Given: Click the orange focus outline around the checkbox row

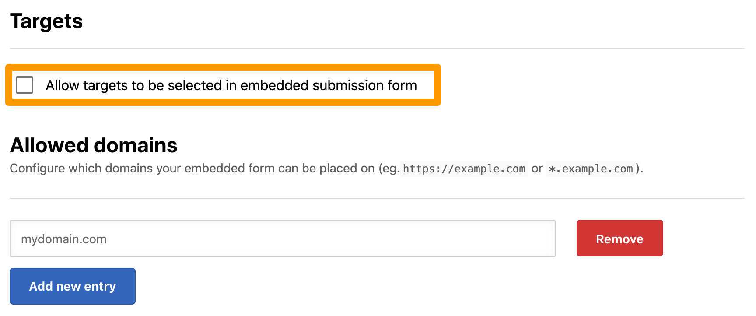Looking at the screenshot, I should 223,67.
